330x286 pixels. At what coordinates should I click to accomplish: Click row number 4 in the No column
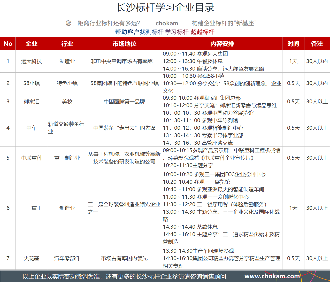[x=8, y=128]
